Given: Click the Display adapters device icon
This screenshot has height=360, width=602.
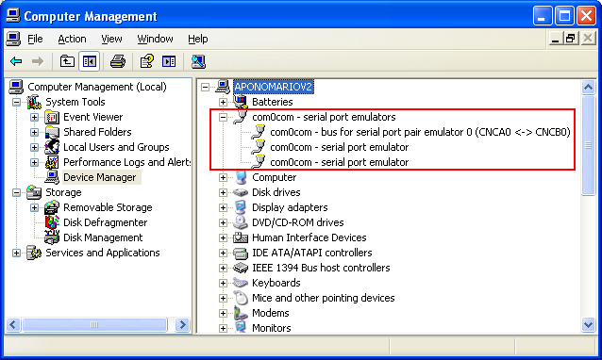Looking at the screenshot, I should (x=241, y=207).
